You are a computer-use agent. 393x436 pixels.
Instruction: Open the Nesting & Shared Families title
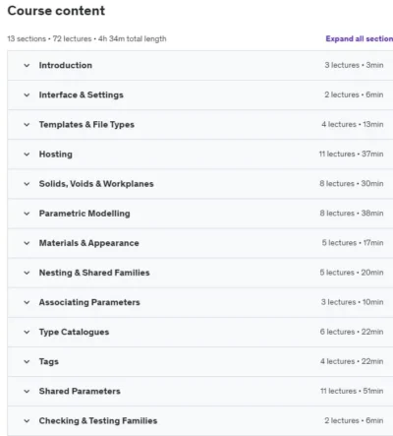[94, 273]
